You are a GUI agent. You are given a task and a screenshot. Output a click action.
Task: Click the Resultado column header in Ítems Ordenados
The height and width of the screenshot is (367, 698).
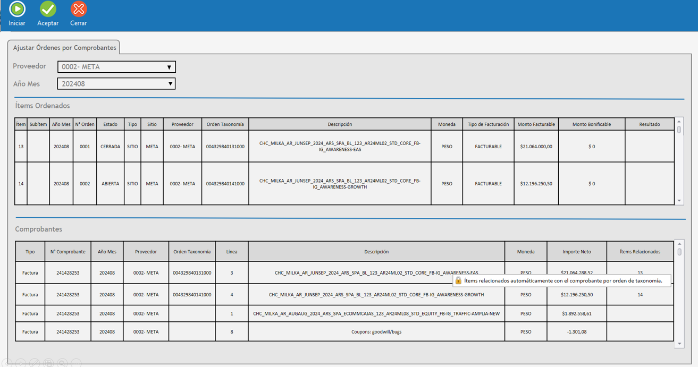[649, 124]
